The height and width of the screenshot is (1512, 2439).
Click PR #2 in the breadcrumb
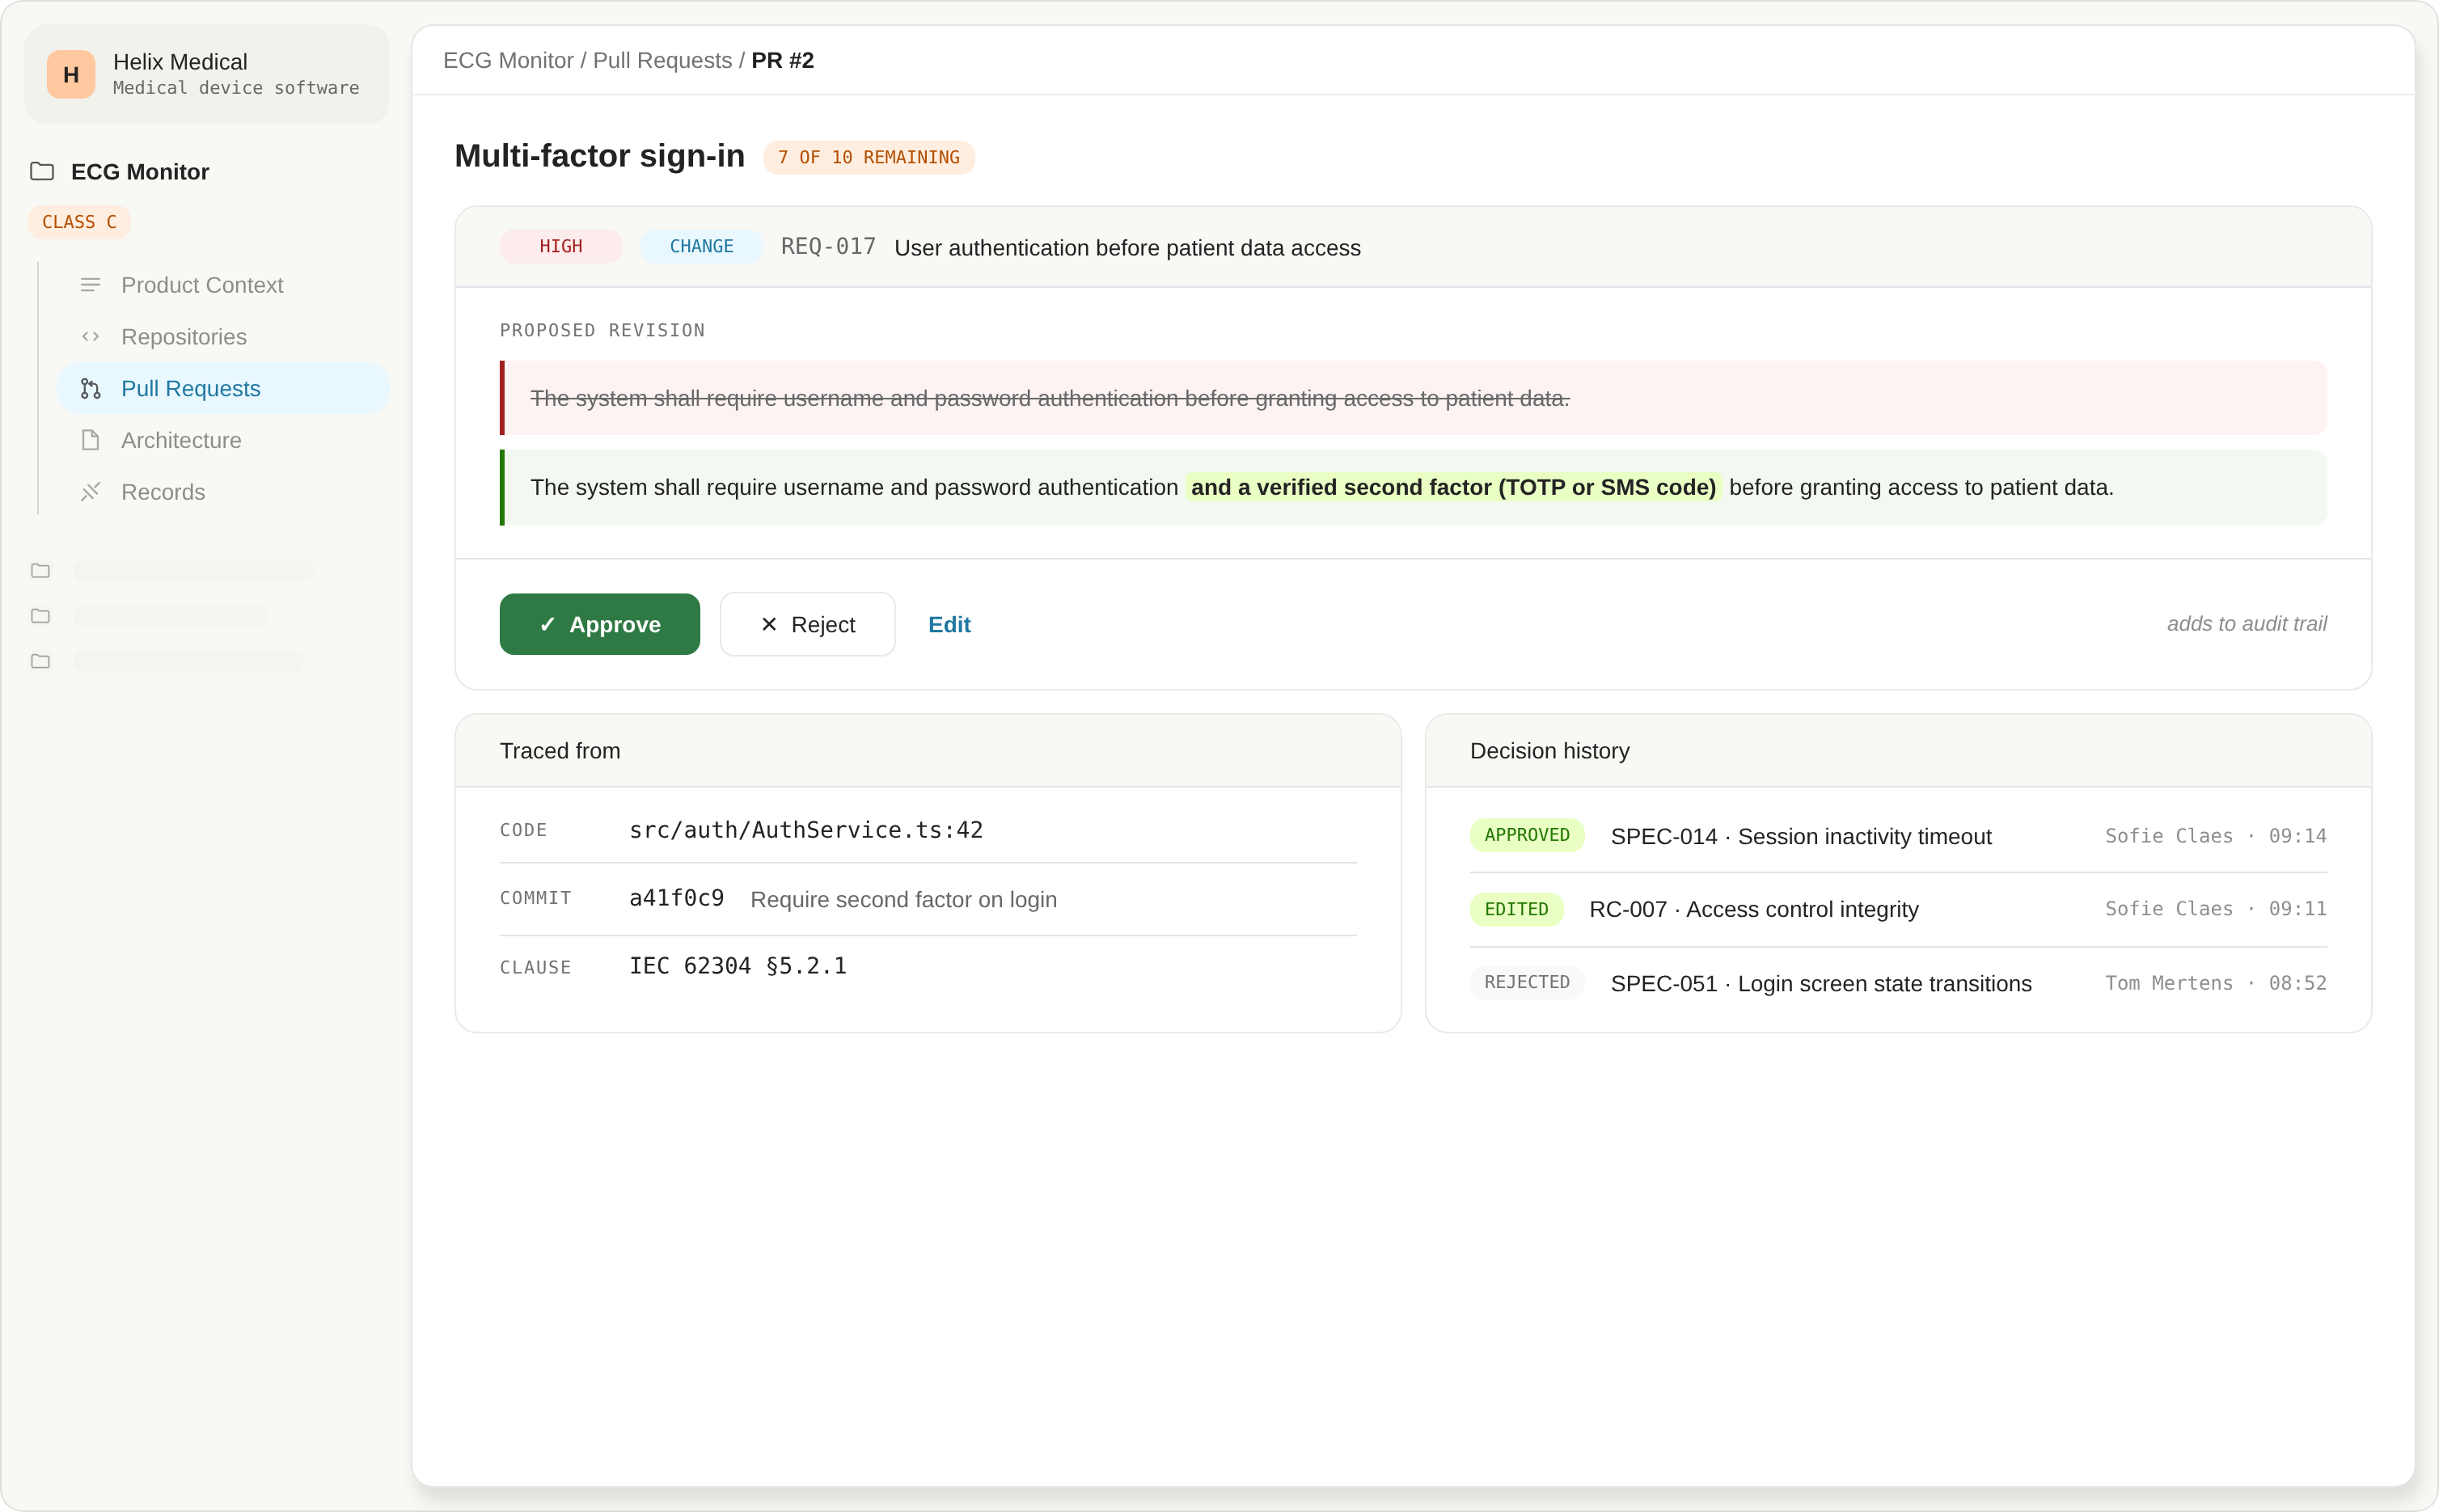(x=782, y=61)
